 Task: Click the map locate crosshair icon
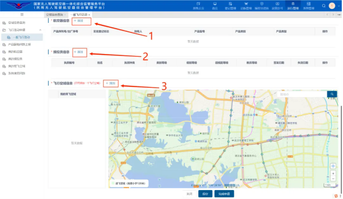click(x=333, y=166)
